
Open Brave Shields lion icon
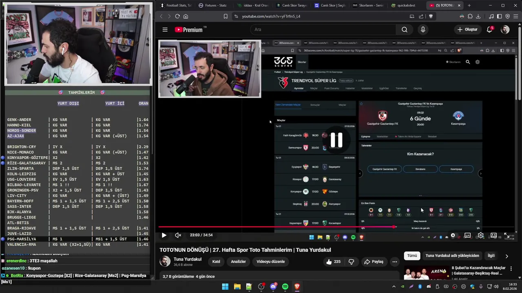tap(431, 16)
